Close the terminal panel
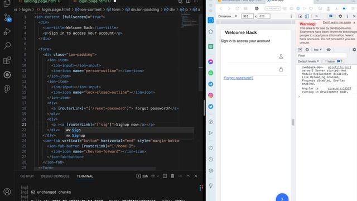The image size is (357, 201). pyautogui.click(x=196, y=176)
